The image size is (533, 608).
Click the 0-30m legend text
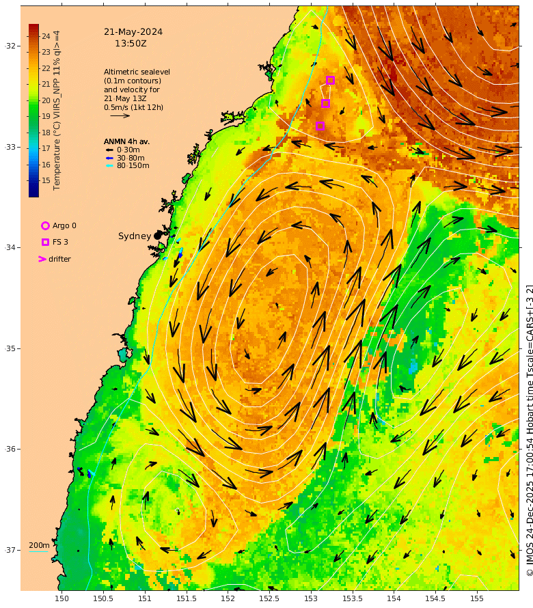click(128, 150)
